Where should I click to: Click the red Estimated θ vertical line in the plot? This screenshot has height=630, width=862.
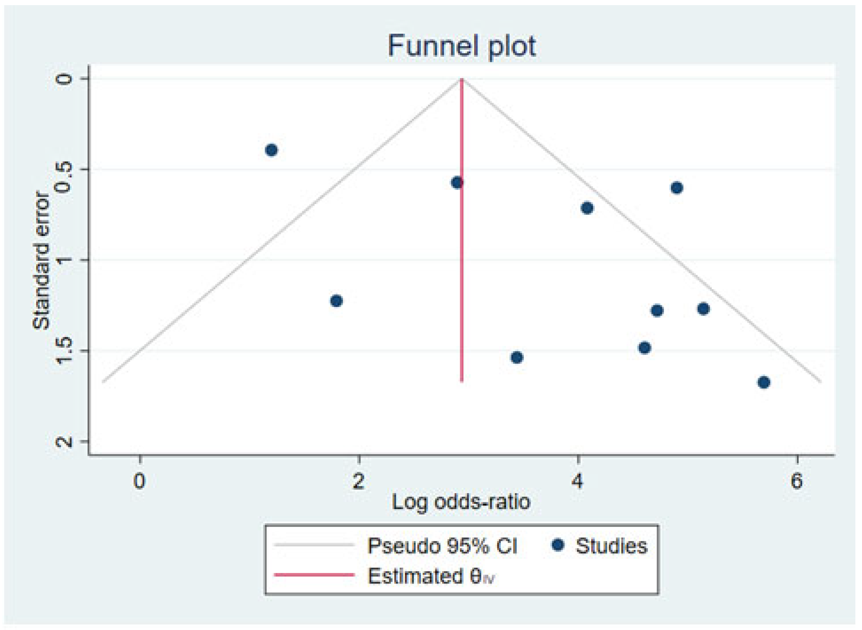pyautogui.click(x=462, y=267)
